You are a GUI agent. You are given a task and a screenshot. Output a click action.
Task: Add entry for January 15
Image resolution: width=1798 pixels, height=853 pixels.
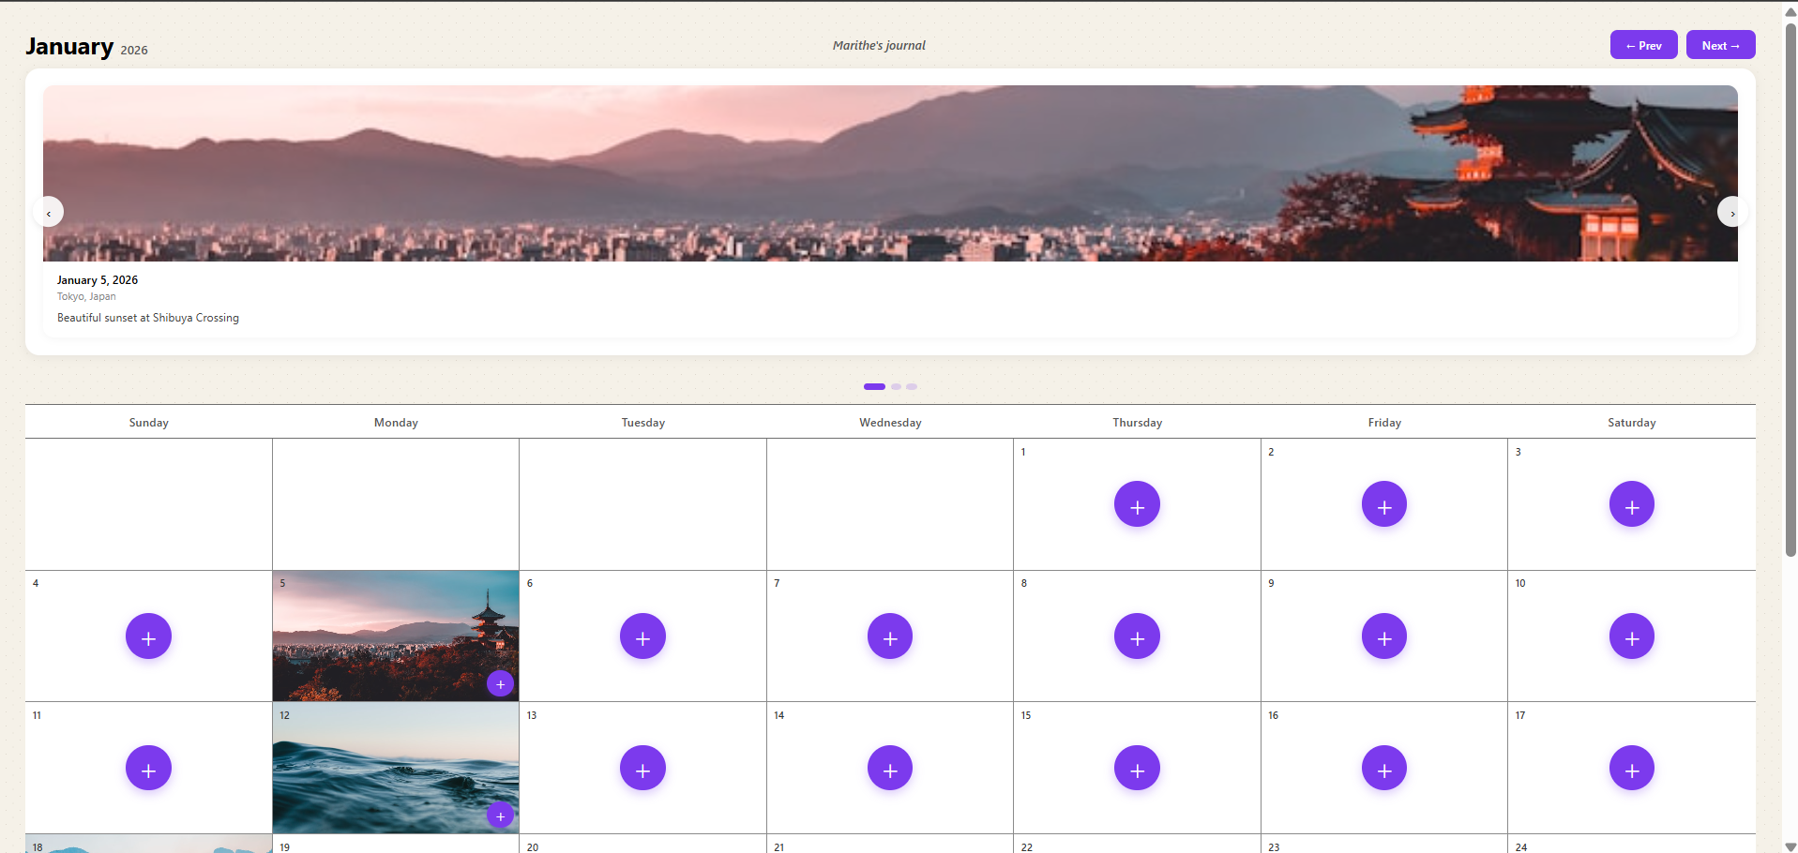[x=1137, y=769]
